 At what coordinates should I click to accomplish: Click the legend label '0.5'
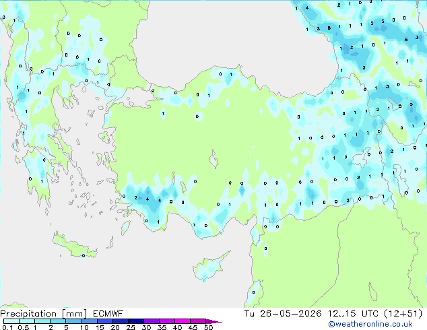coord(23,327)
